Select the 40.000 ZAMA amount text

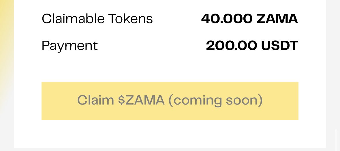coord(249,19)
